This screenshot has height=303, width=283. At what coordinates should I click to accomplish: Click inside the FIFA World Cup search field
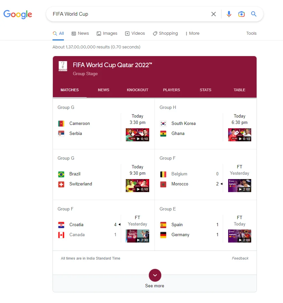127,14
